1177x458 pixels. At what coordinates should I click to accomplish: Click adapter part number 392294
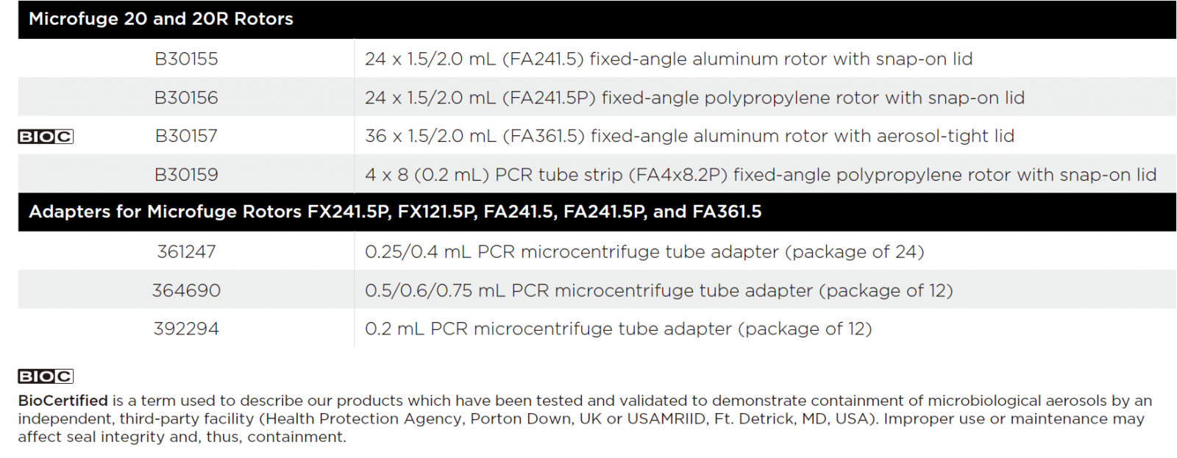coord(186,329)
